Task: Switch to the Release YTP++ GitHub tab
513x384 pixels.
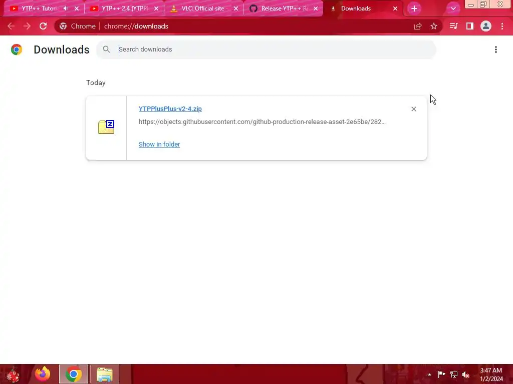Action: [284, 8]
